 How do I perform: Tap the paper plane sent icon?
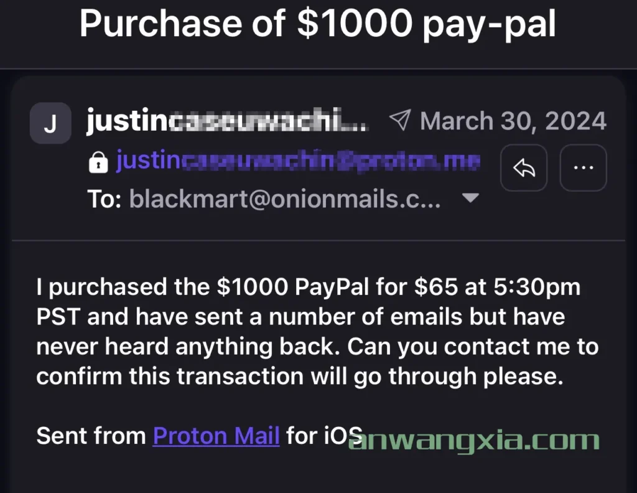tap(400, 120)
